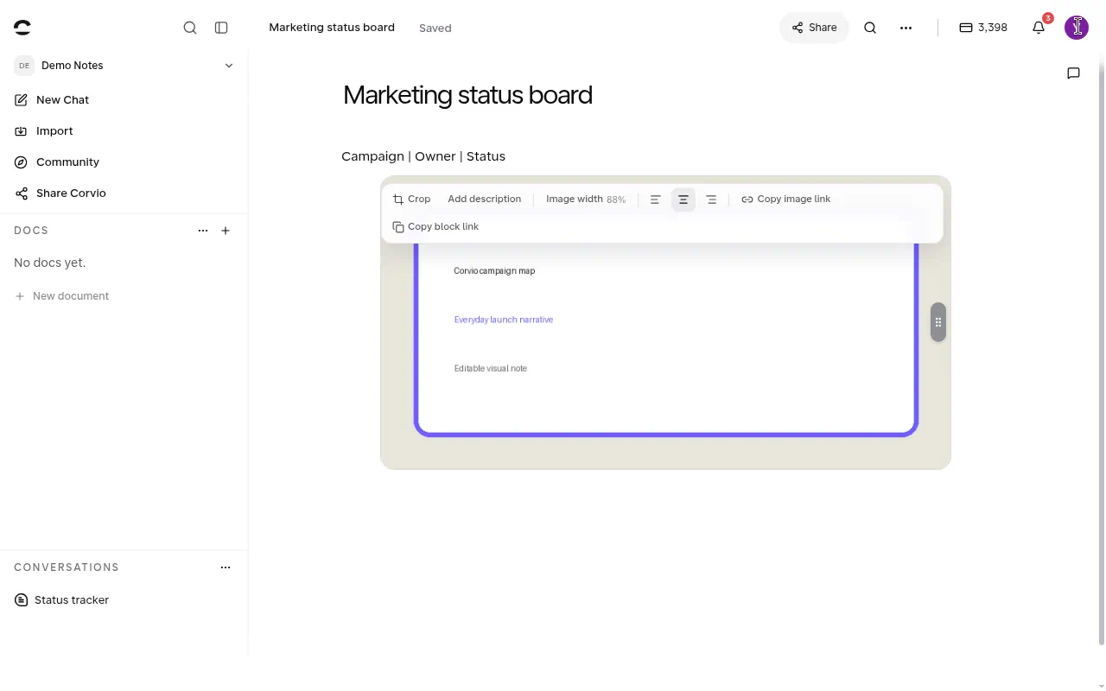Click Copy block link
The width and height of the screenshot is (1106, 691).
click(435, 227)
